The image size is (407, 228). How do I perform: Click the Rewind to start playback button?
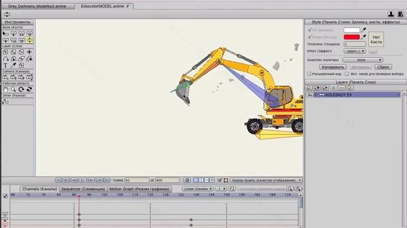[59, 180]
